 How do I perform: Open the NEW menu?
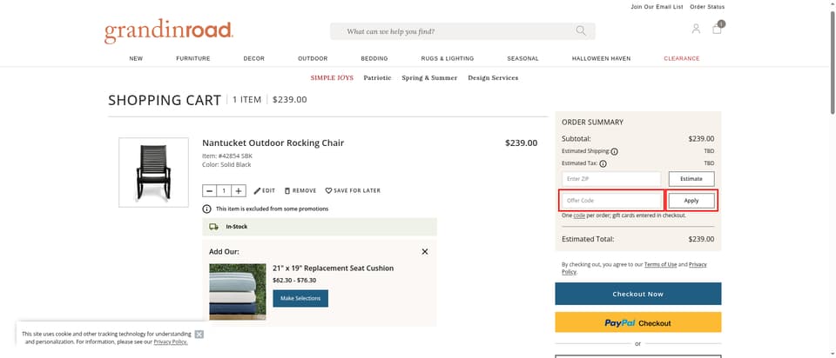point(136,58)
